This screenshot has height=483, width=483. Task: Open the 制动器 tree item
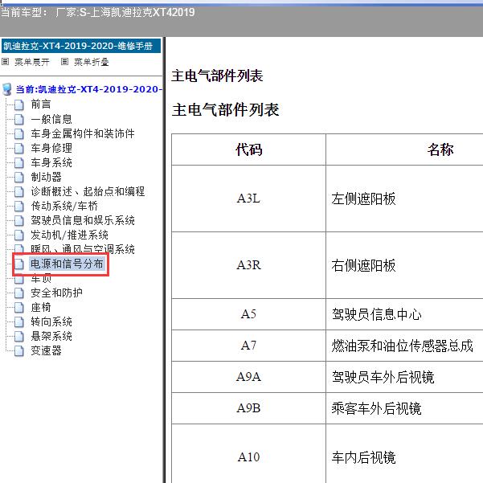tap(46, 177)
